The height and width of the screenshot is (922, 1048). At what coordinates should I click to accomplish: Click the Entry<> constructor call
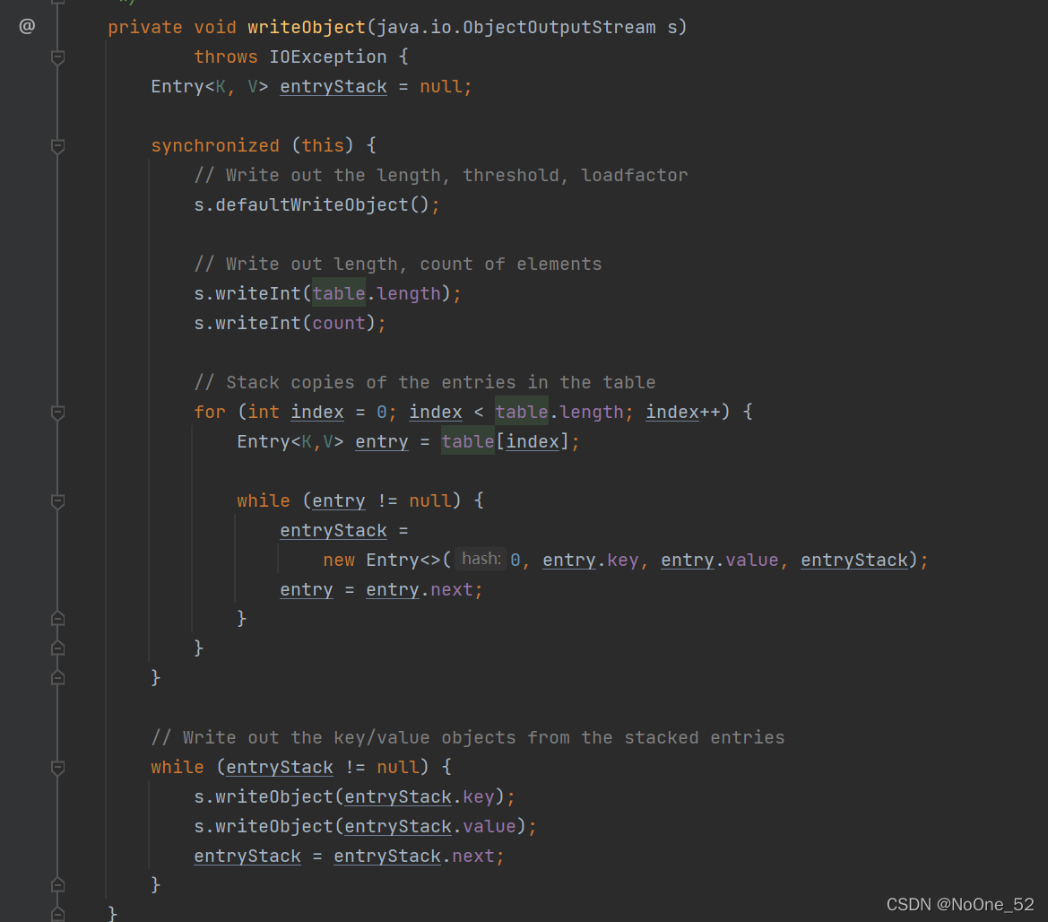click(403, 561)
